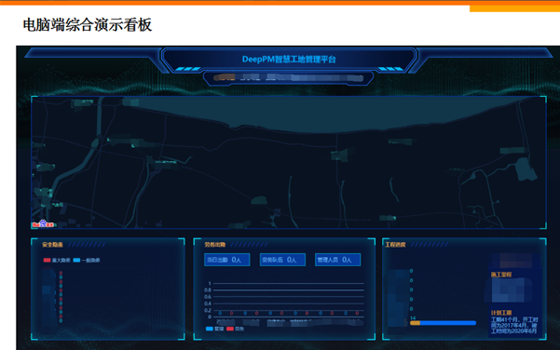Click the blurred project name bar under title
Image resolution: width=560 pixels, height=350 pixels.
pyautogui.click(x=288, y=77)
